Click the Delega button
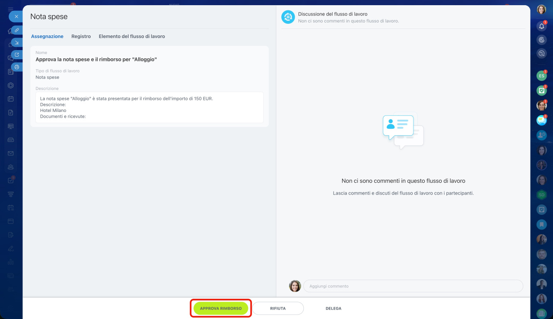This screenshot has height=319, width=553. pyautogui.click(x=333, y=309)
